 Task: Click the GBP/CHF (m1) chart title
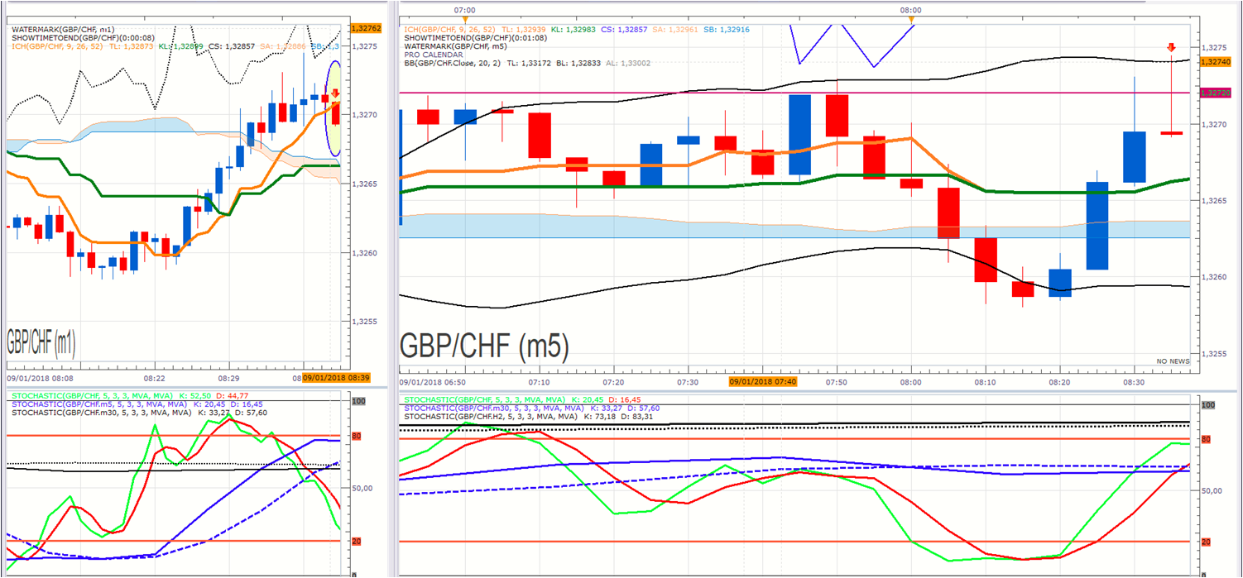[41, 342]
